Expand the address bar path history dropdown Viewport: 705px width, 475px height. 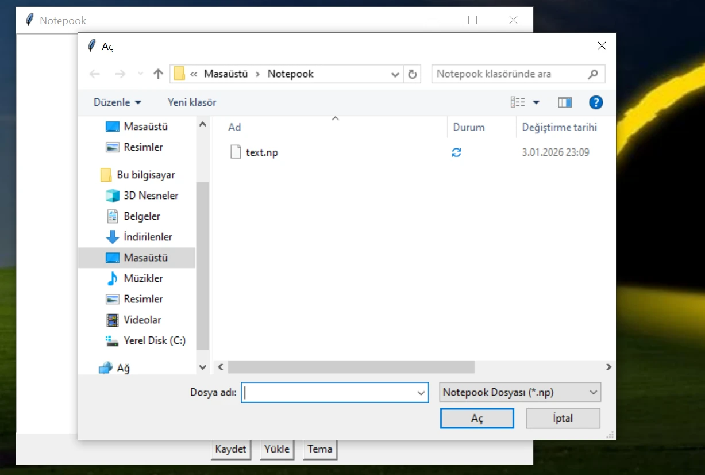click(395, 74)
